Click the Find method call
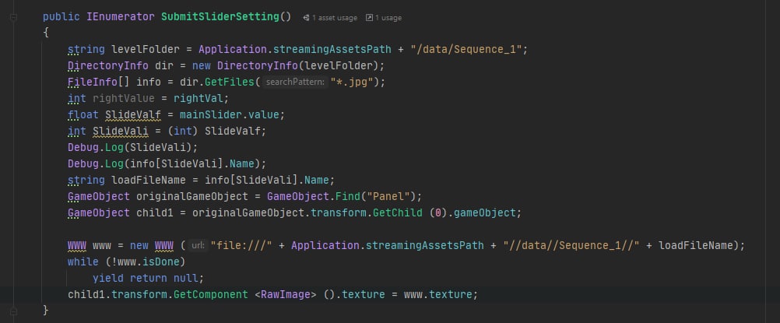Viewport: 780px width, 323px height. pos(348,197)
